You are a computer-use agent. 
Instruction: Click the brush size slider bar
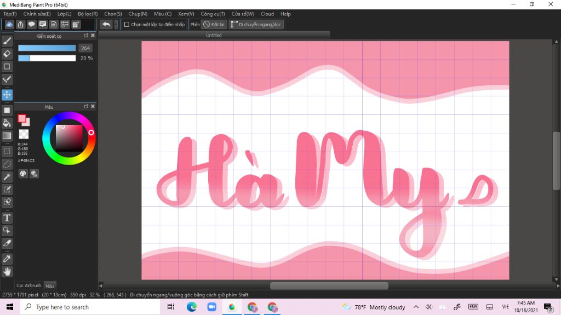[x=47, y=48]
